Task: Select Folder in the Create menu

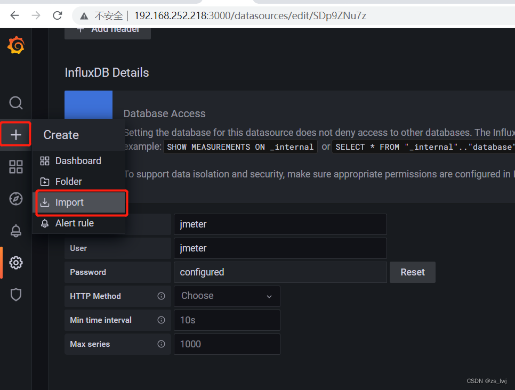Action: [x=79, y=182]
